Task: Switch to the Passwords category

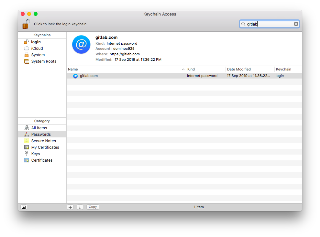Action: (x=41, y=134)
